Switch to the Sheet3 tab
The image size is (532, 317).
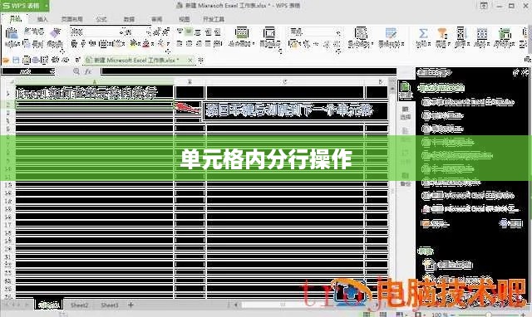tap(110, 305)
